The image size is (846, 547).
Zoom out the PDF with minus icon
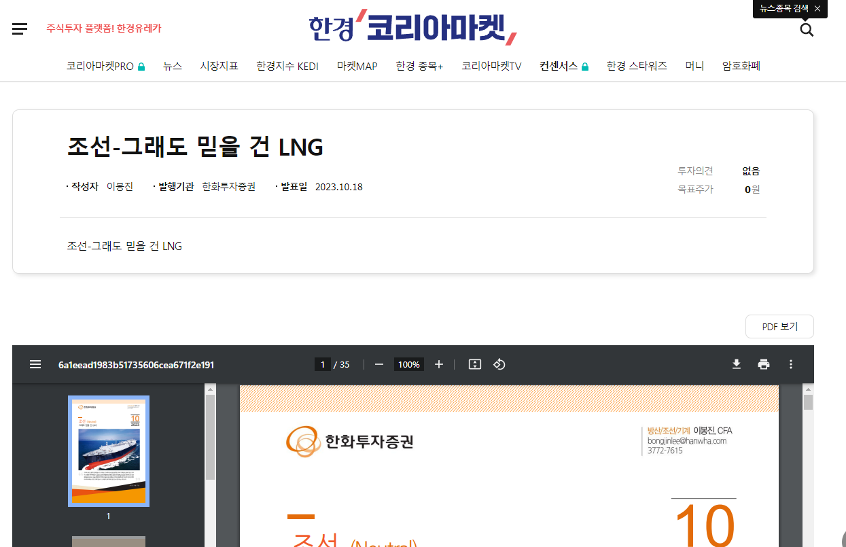(x=379, y=364)
